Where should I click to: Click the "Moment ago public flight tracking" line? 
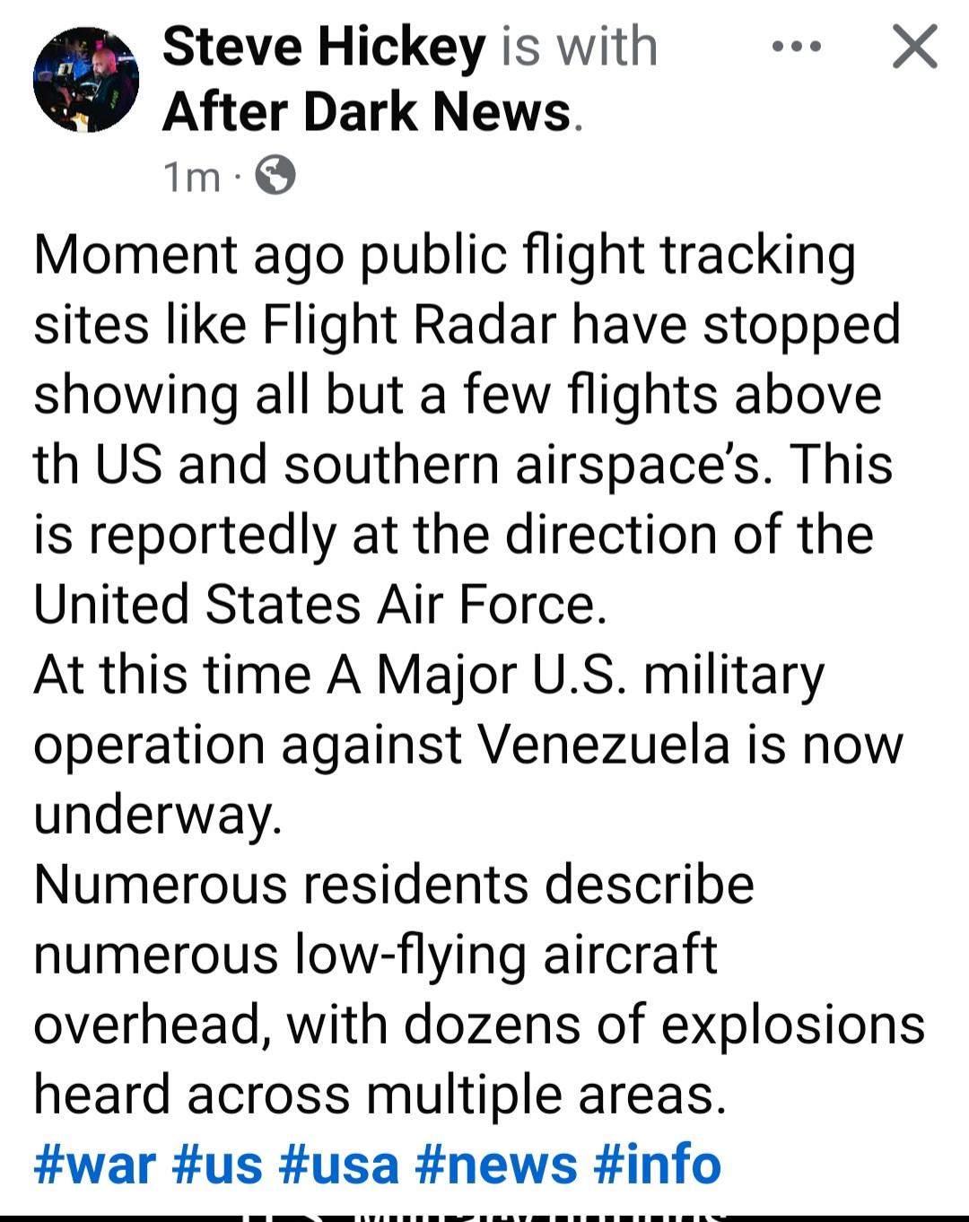(444, 255)
